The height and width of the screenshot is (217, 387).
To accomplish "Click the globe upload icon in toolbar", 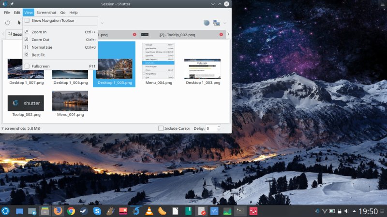I will (207, 23).
